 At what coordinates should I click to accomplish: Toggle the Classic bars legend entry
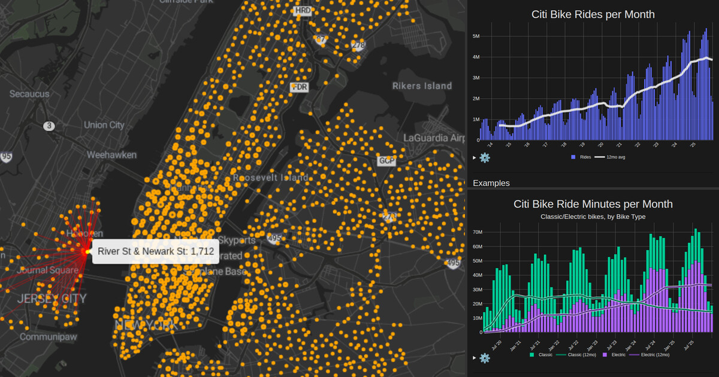(541, 355)
